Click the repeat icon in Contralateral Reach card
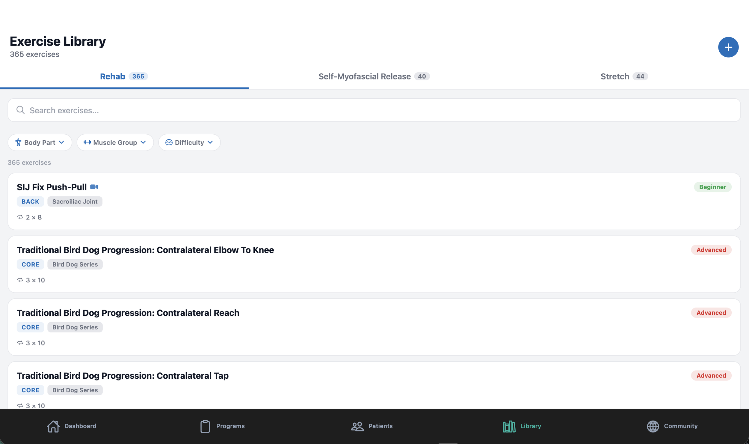 click(x=20, y=343)
